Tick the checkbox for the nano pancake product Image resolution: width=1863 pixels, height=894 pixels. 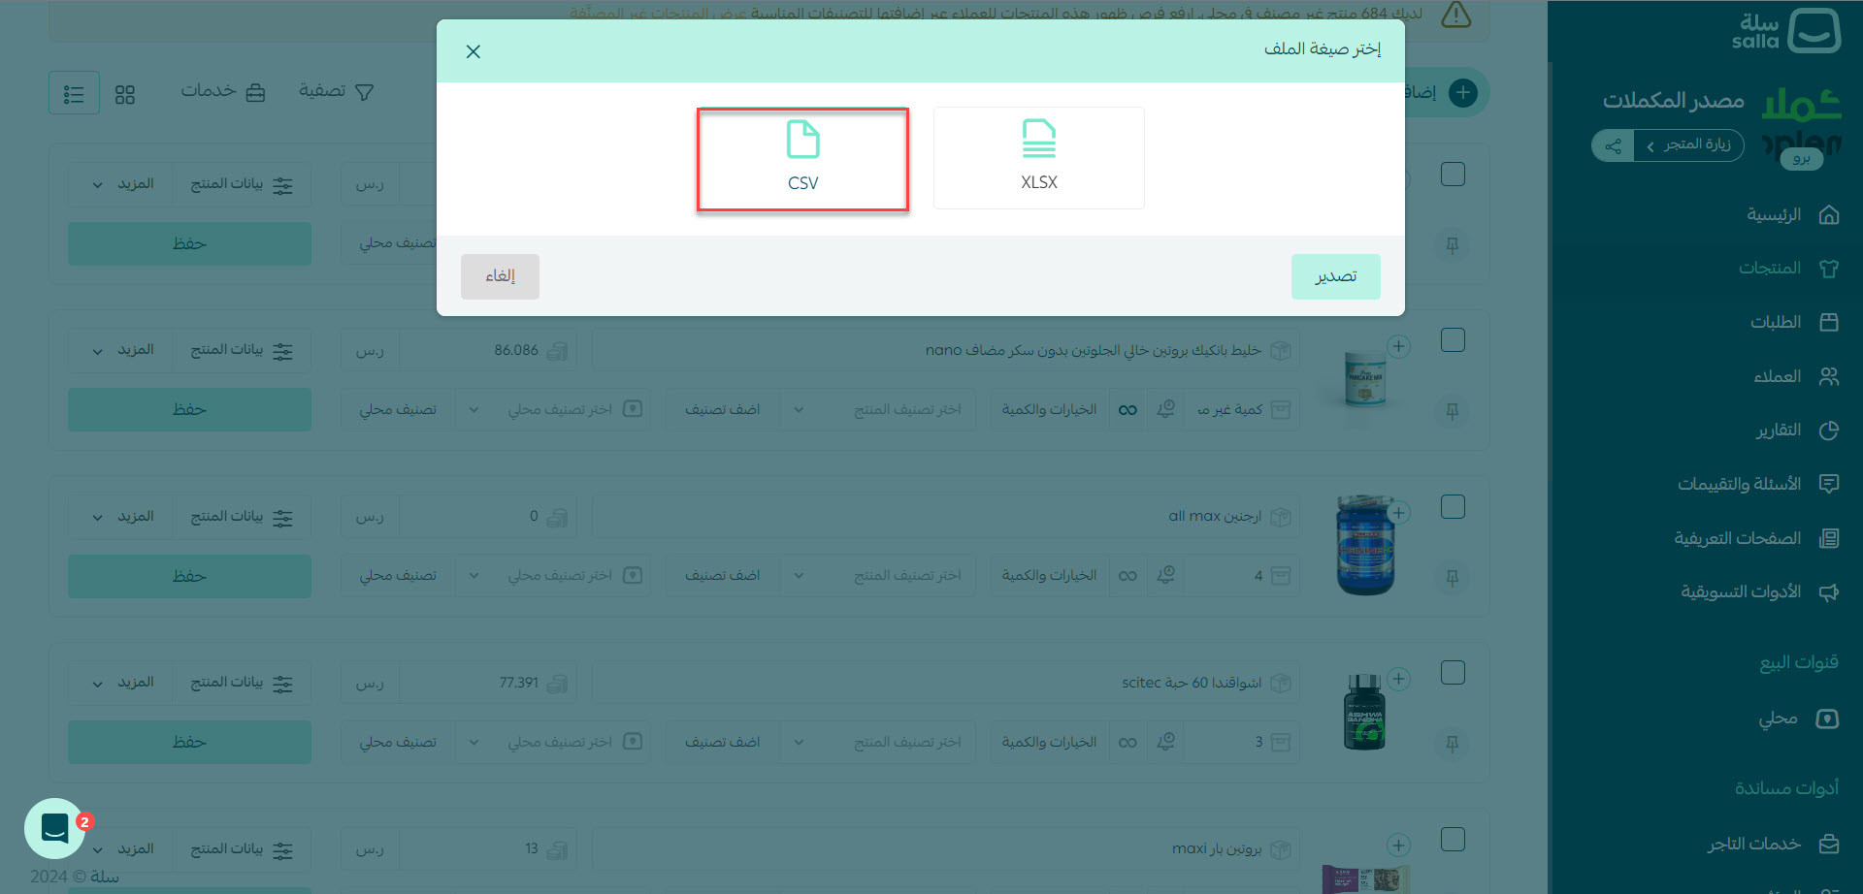[x=1453, y=340]
